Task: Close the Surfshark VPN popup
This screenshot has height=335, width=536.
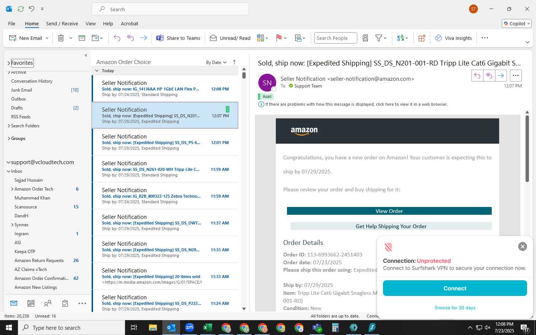Action: click(523, 246)
